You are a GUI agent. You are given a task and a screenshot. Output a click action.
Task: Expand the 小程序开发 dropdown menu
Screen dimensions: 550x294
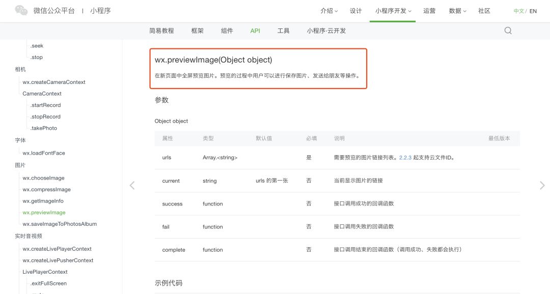tap(393, 11)
